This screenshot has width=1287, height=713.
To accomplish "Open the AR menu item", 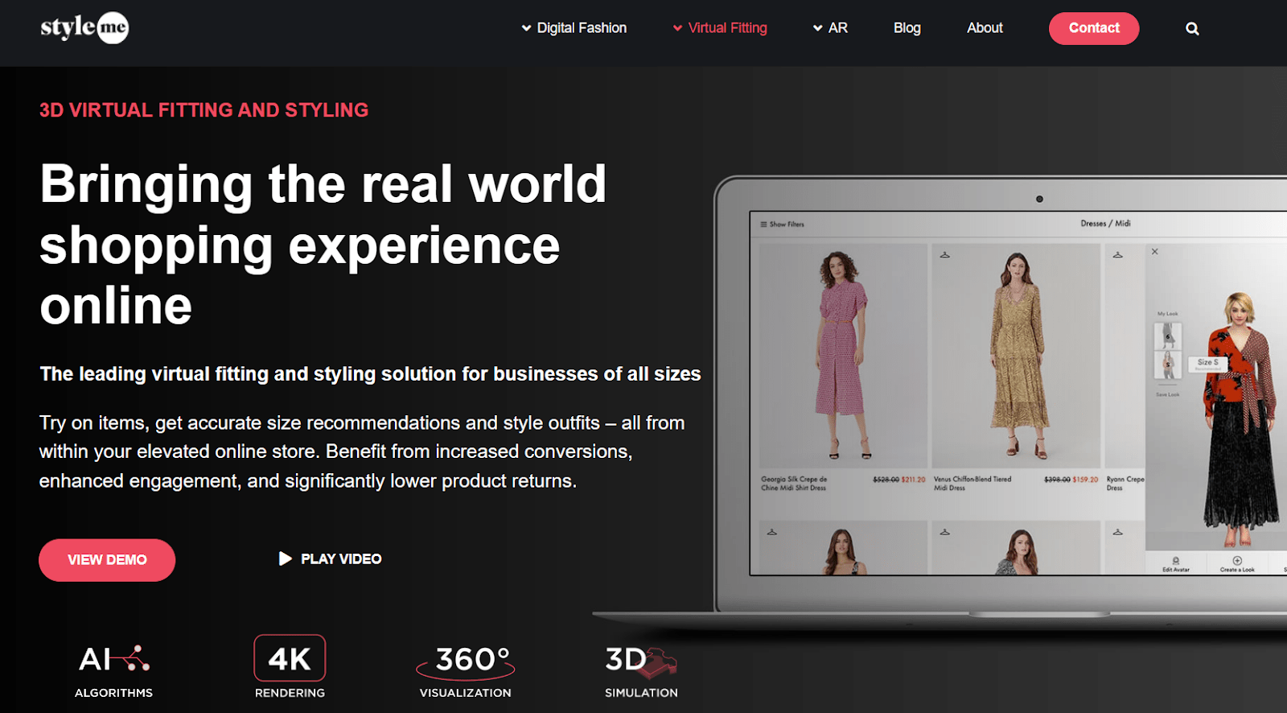I will click(838, 28).
